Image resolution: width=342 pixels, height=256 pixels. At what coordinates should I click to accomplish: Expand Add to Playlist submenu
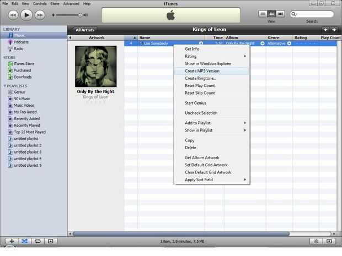[x=212, y=123]
